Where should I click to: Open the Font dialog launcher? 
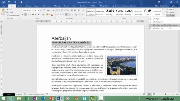(x=54, y=19)
